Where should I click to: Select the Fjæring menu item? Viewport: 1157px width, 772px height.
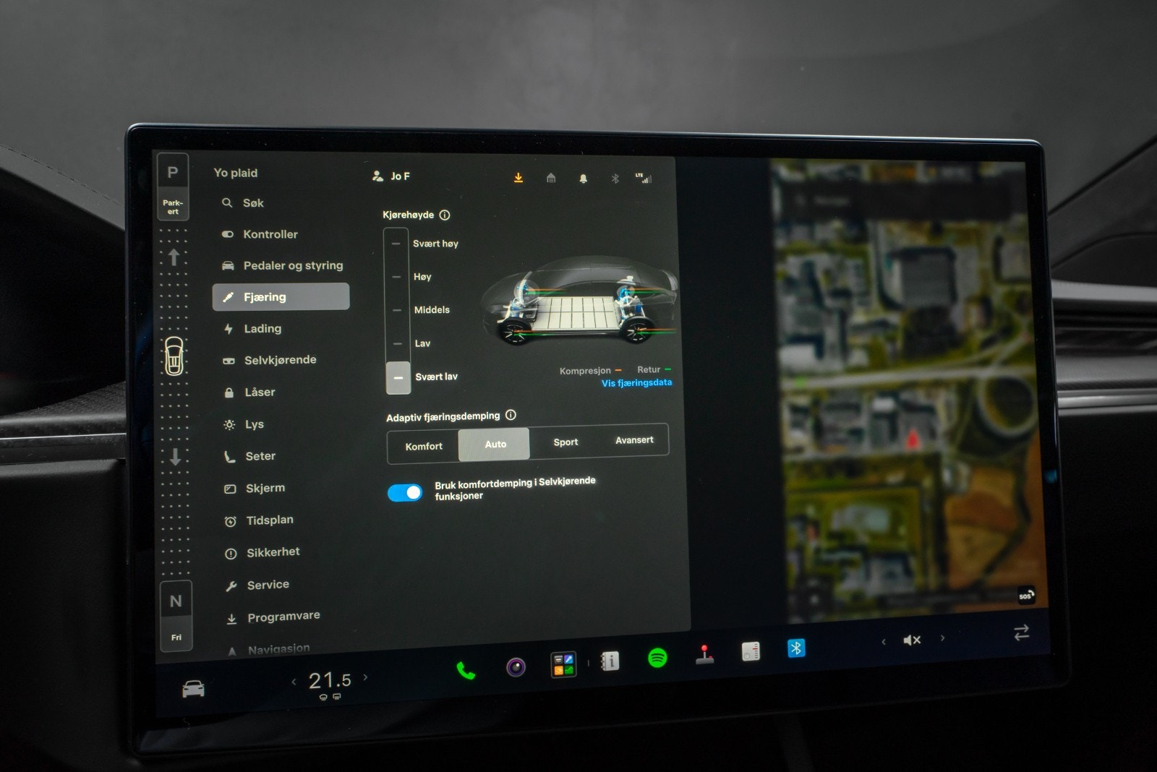[x=281, y=296]
